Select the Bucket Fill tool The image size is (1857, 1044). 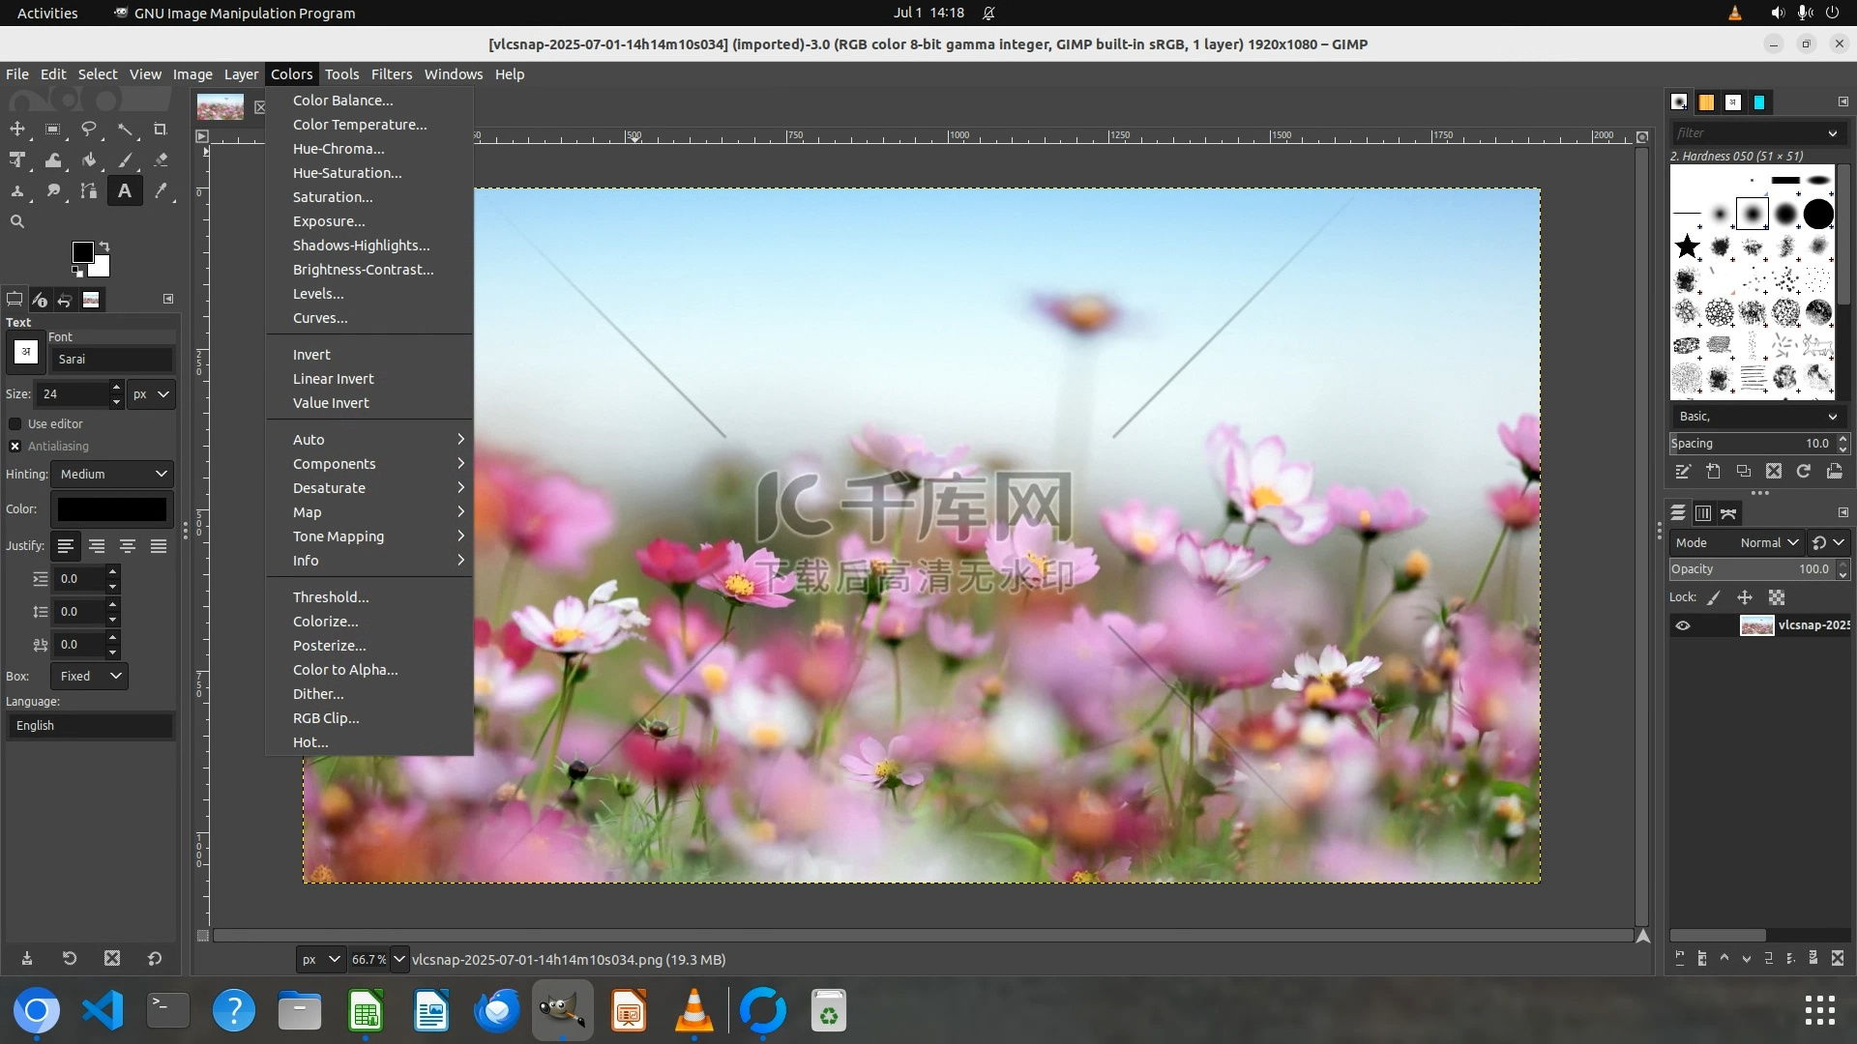(89, 160)
